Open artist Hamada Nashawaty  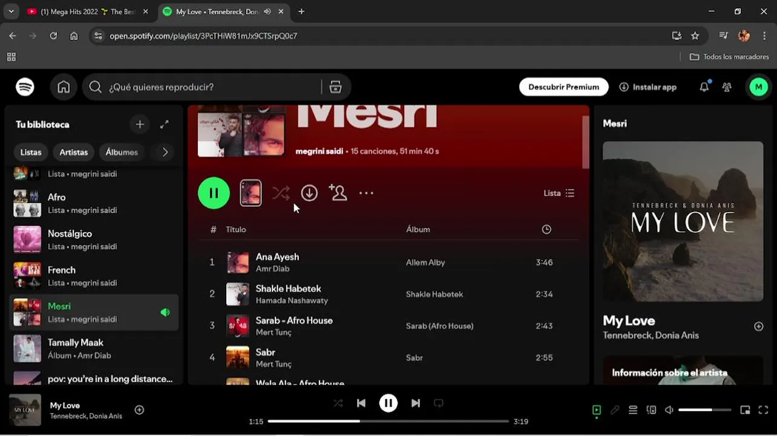pyautogui.click(x=292, y=300)
